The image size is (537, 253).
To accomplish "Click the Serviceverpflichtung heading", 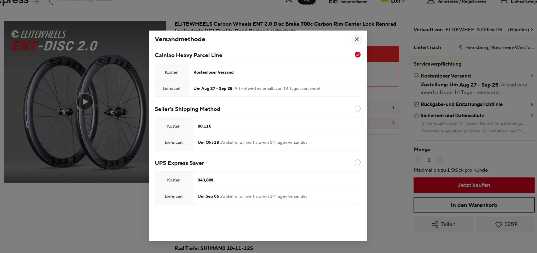I will coord(437,64).
